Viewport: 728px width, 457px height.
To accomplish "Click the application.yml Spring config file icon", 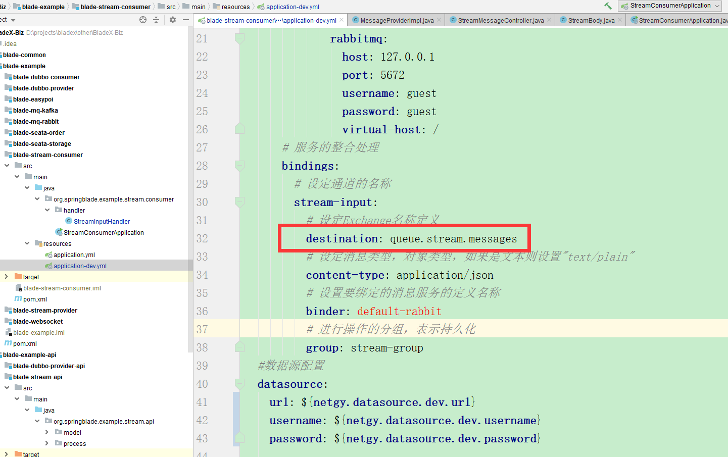I will tap(48, 255).
